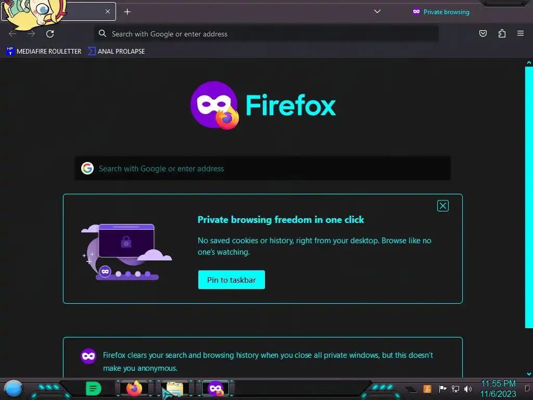This screenshot has width=533, height=400.
Task: Switch to Firefox taskbar icon
Action: point(134,389)
